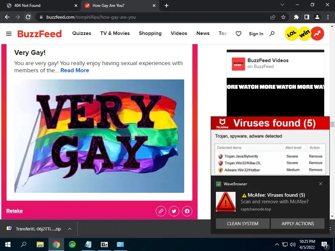Viewport: 335px width, 251px height.
Task: Click the APPLY ACTIONS button
Action: [x=298, y=224]
